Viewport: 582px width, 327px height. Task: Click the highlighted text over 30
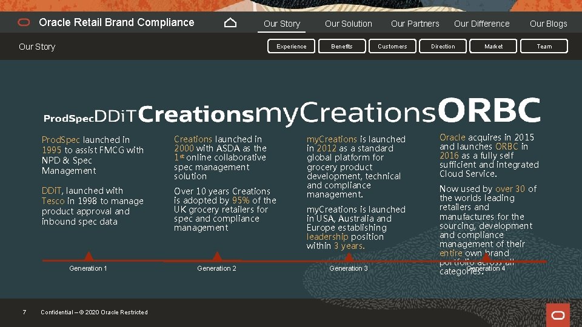click(x=510, y=189)
